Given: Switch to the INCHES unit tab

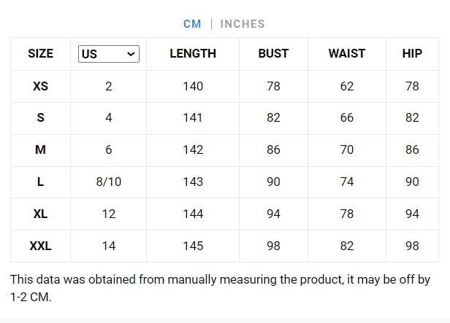Looking at the screenshot, I should (243, 24).
